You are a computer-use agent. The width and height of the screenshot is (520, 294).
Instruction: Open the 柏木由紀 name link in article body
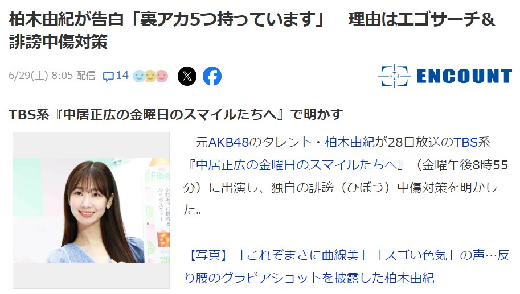[x=350, y=142]
